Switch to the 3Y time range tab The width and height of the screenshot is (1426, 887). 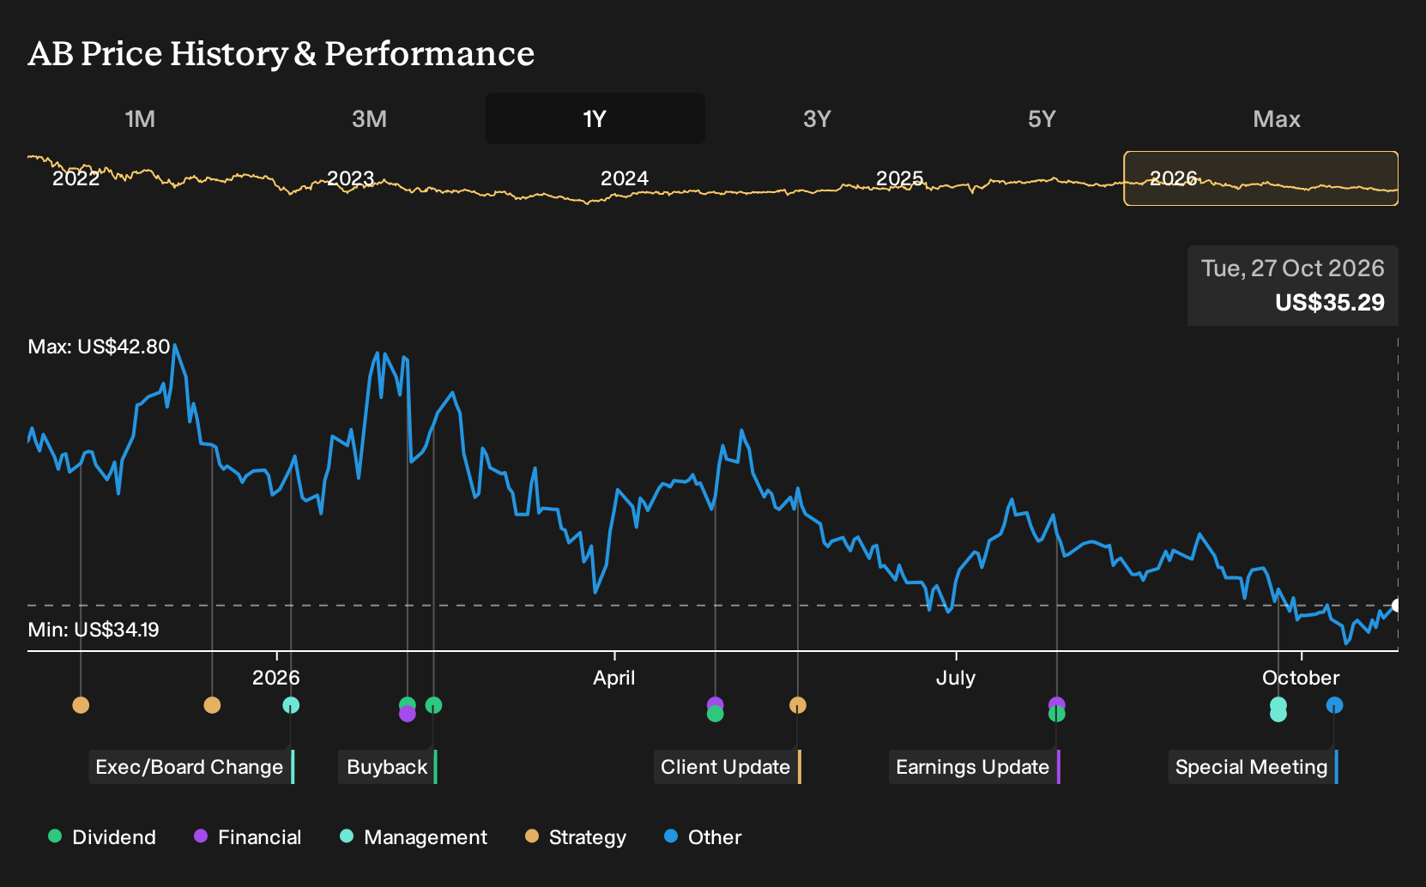click(x=817, y=119)
